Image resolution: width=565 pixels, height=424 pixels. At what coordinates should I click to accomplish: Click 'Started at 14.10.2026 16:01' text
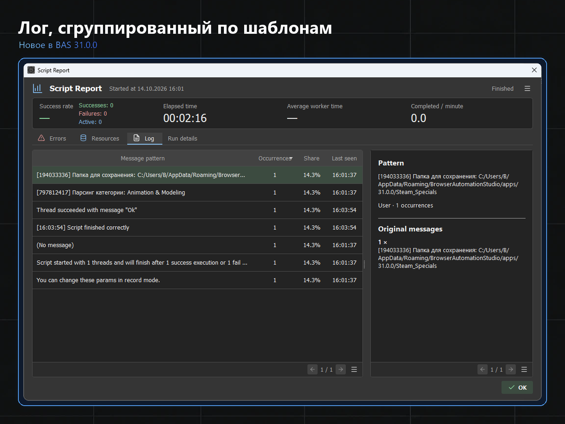tap(147, 89)
